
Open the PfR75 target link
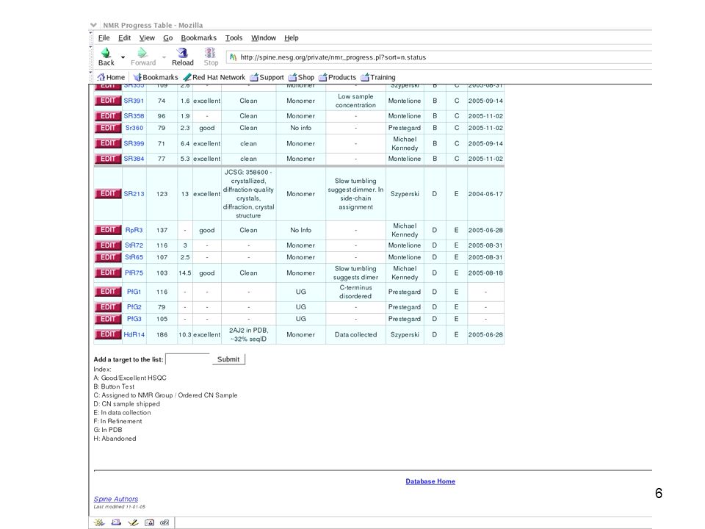click(x=134, y=273)
